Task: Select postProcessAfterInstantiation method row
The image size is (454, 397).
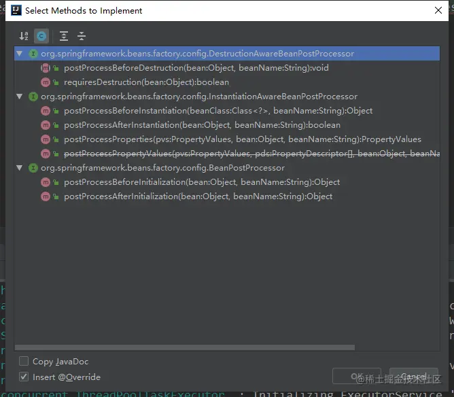Action: [x=227, y=125]
